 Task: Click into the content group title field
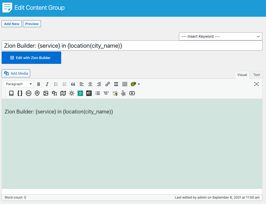point(132,46)
